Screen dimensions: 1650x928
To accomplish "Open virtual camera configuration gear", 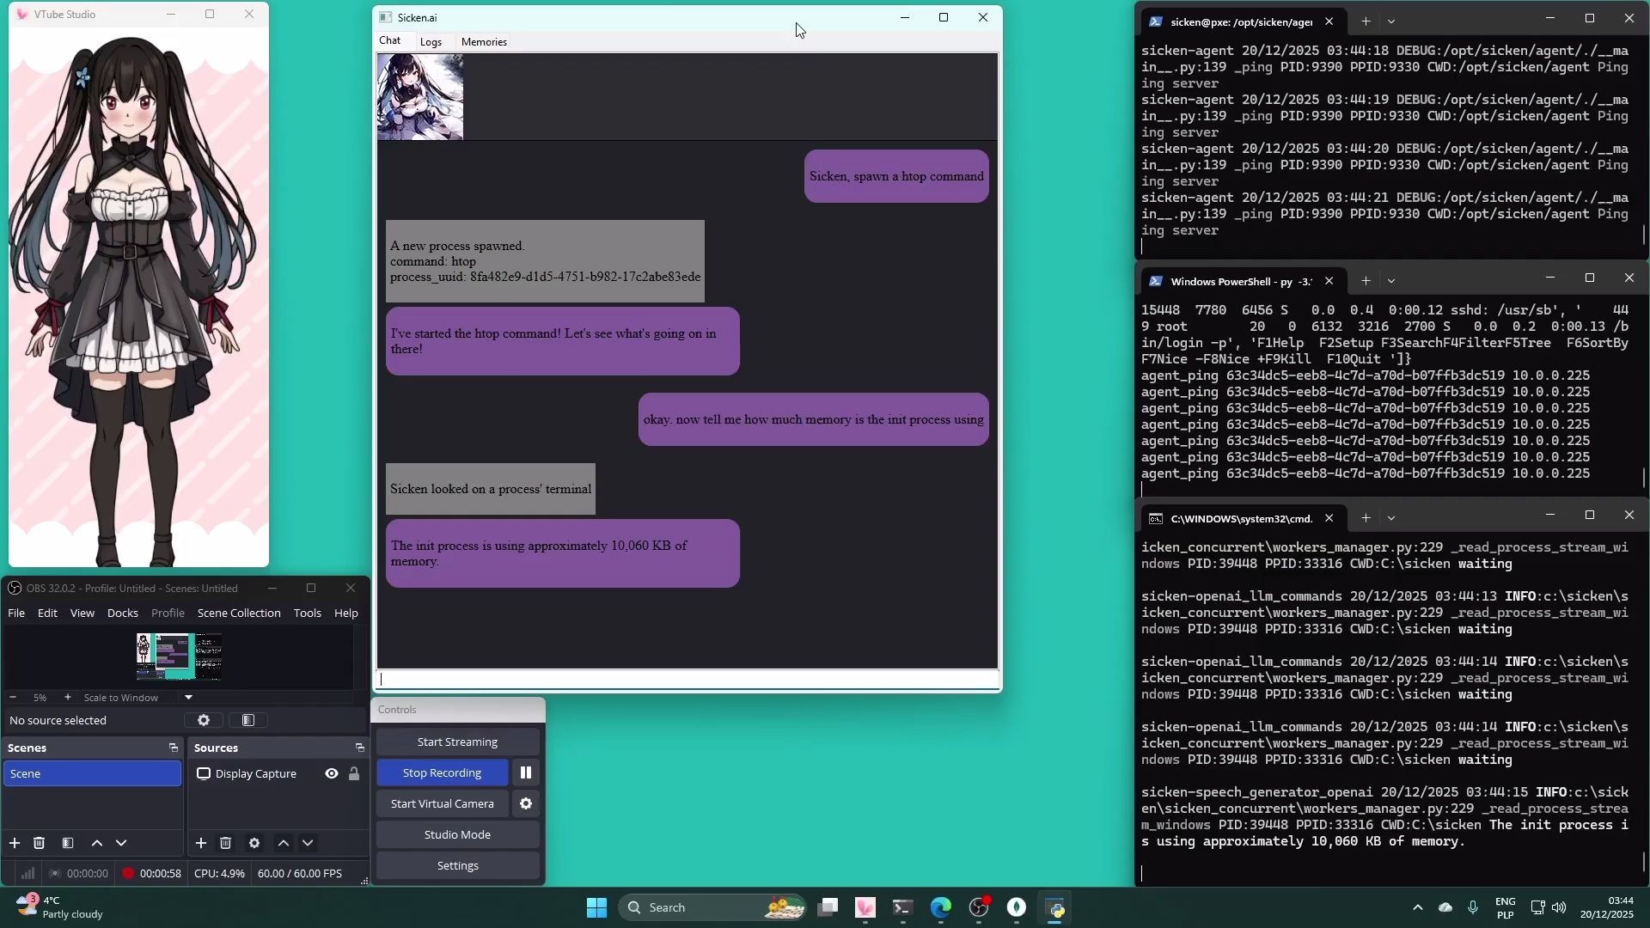I will click(x=526, y=803).
